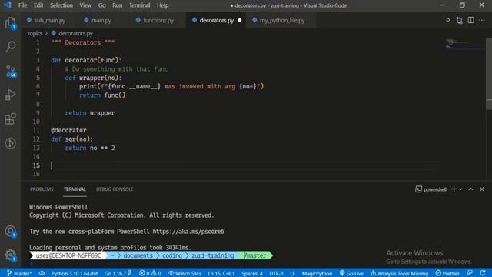Open the Run menu
Screen dimensions: 492x277
[x=118, y=5]
